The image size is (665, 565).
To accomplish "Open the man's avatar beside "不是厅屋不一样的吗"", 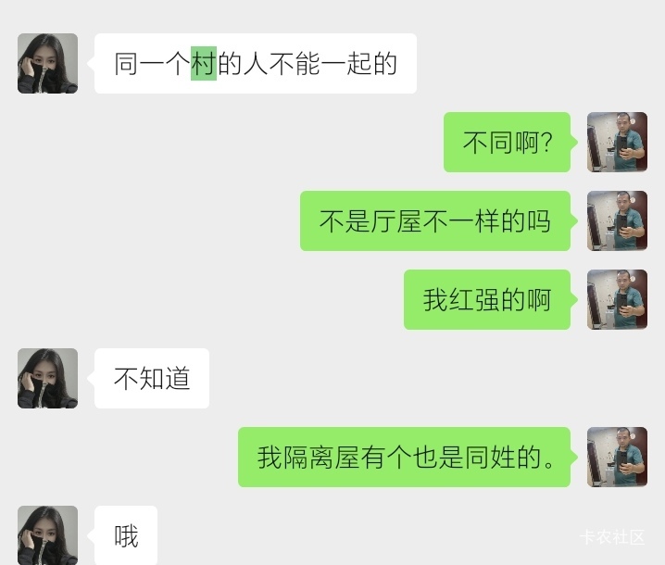I will tap(617, 221).
